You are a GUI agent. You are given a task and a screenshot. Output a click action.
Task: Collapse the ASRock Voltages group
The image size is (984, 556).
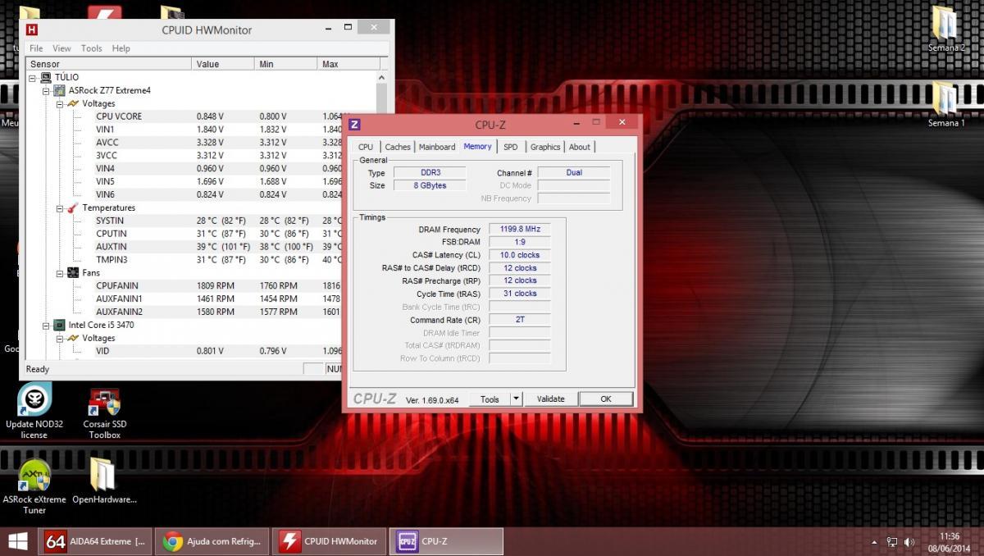[60, 103]
